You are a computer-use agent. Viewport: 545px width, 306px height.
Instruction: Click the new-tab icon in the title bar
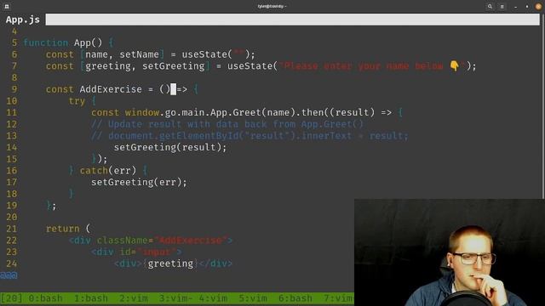[x=7, y=6]
